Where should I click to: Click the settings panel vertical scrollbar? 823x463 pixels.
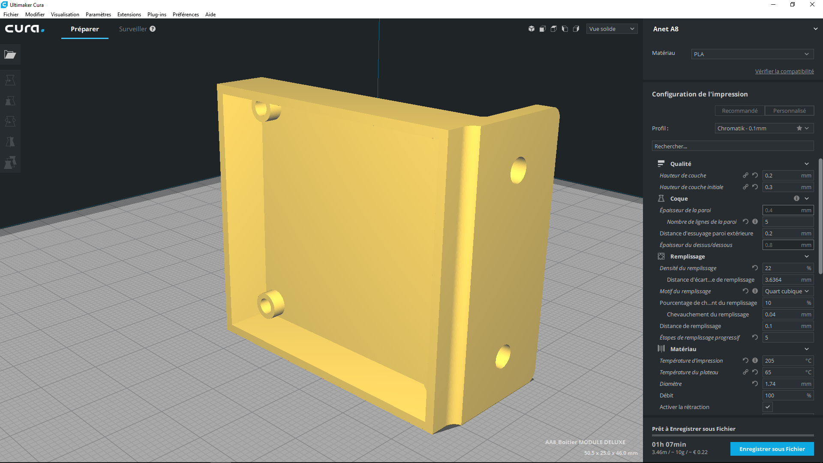click(820, 216)
